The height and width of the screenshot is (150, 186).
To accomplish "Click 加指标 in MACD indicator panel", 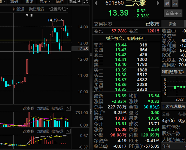I will pos(43,131).
